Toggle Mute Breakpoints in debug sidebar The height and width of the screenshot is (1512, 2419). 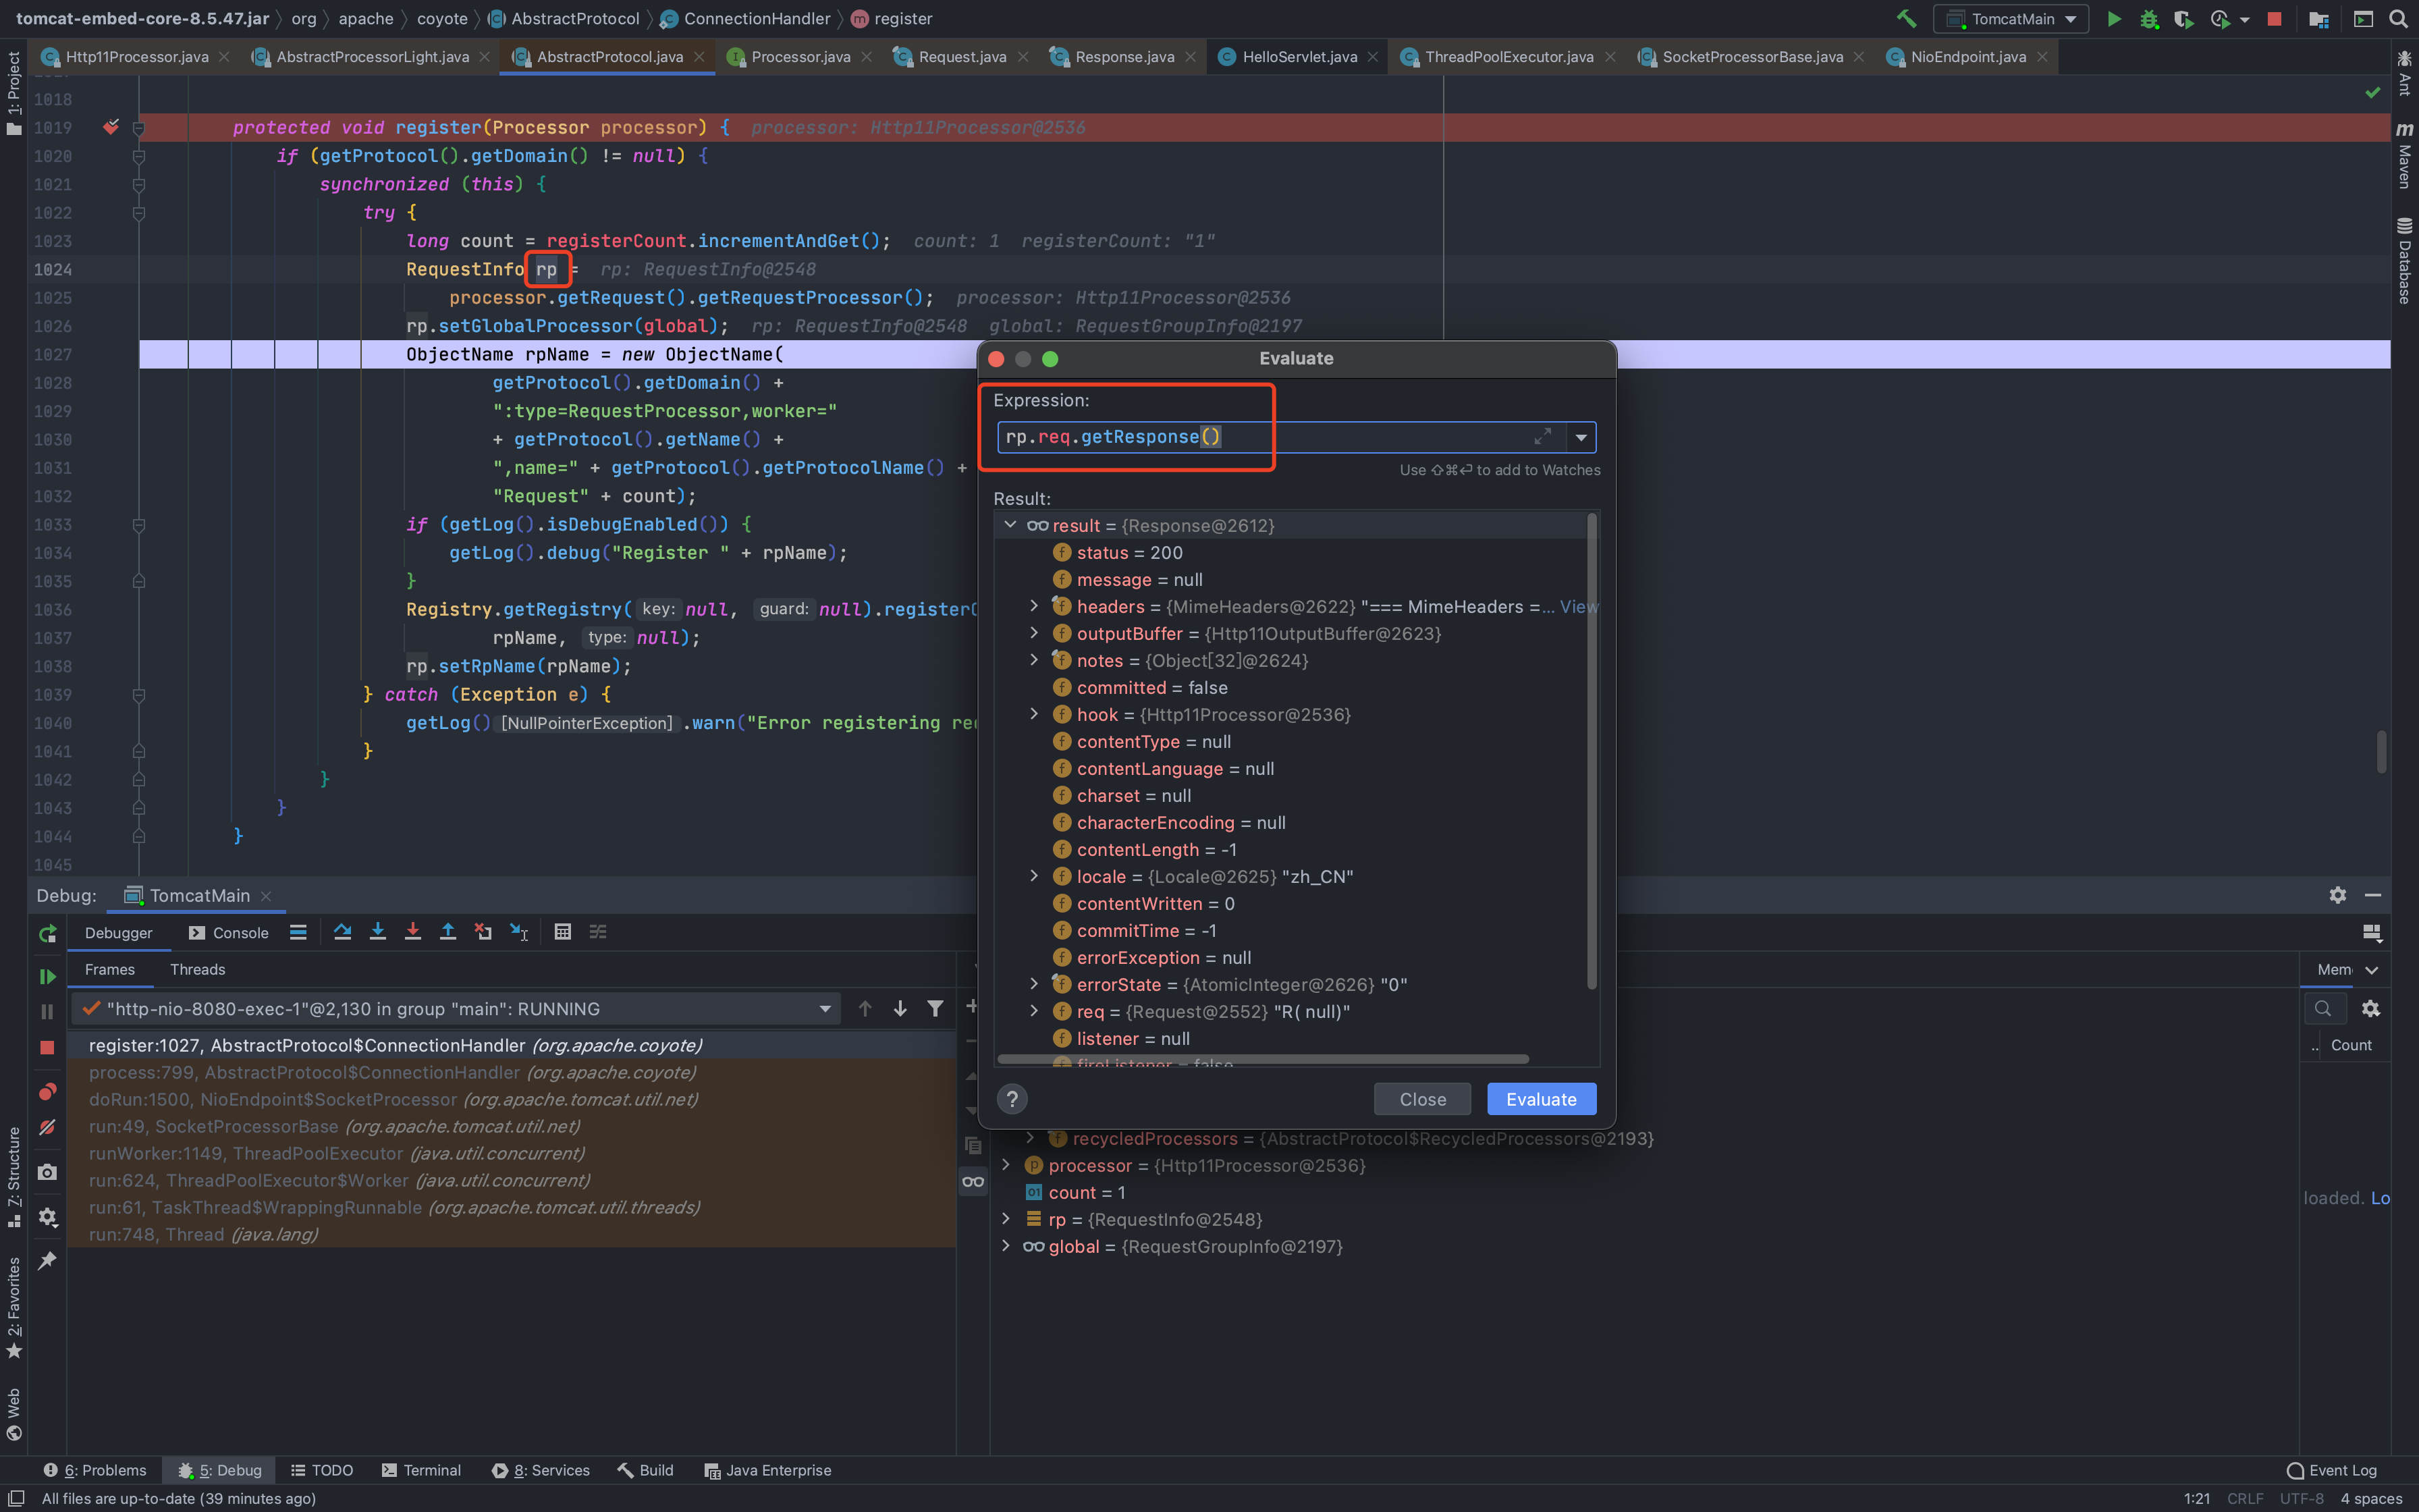[x=47, y=1128]
